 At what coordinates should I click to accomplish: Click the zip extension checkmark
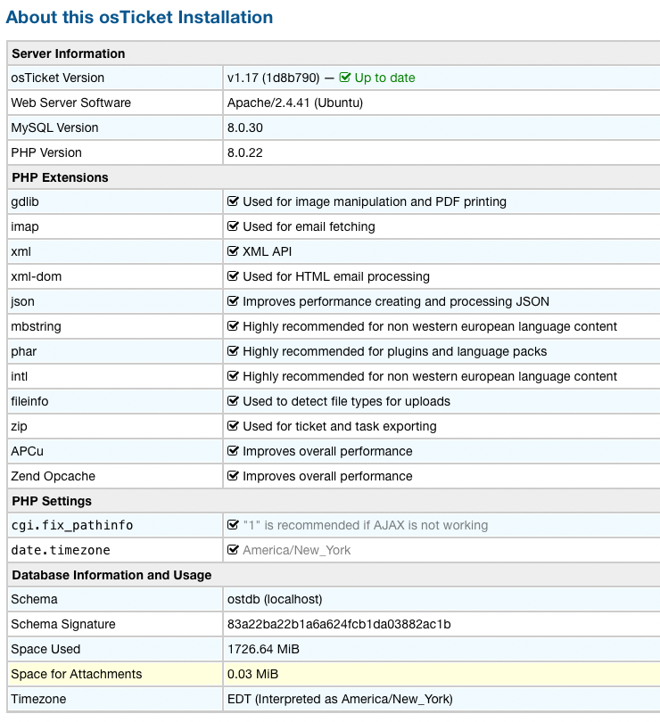[234, 426]
